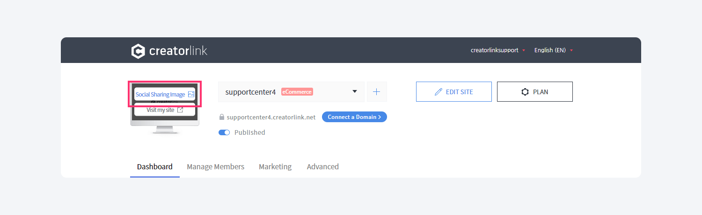Toggle the Published switch
702x215 pixels.
click(224, 132)
